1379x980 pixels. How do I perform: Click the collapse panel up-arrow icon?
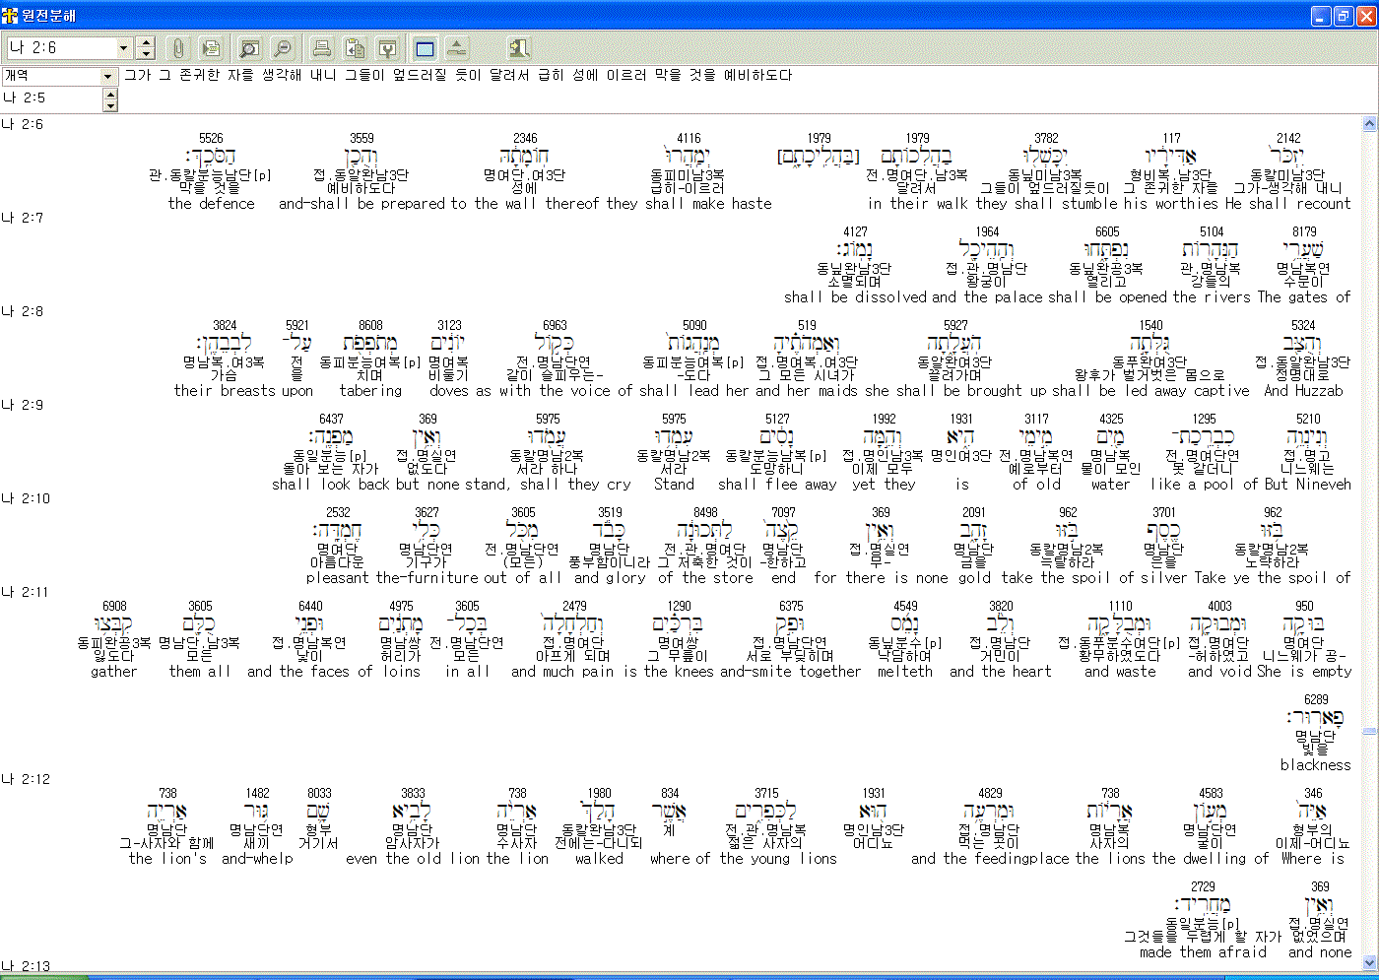(457, 47)
